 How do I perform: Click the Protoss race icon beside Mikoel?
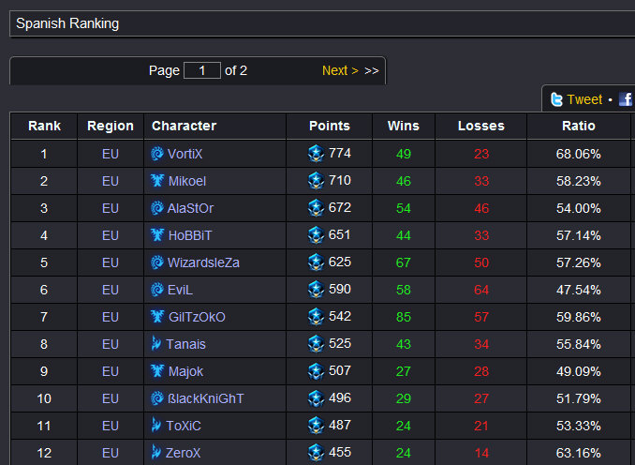pos(157,180)
